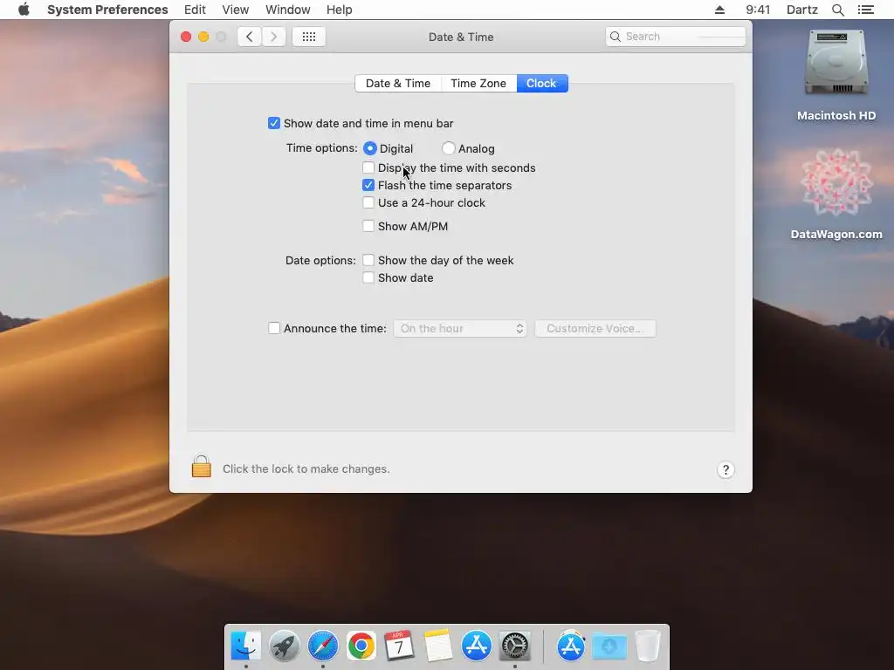Screen dimensions: 894x670
Task: Select the Analog time option
Action: click(448, 148)
